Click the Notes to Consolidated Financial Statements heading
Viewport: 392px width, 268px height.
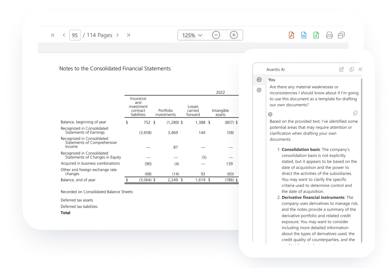[x=115, y=68]
